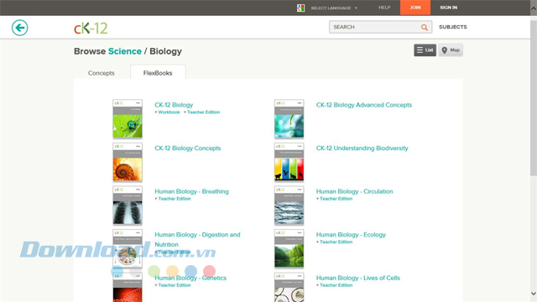
Task: Open the Select Language dropdown
Action: click(334, 8)
